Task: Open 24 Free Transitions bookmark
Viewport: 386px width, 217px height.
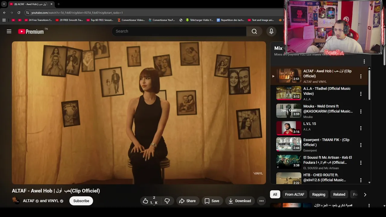Action: (x=38, y=20)
